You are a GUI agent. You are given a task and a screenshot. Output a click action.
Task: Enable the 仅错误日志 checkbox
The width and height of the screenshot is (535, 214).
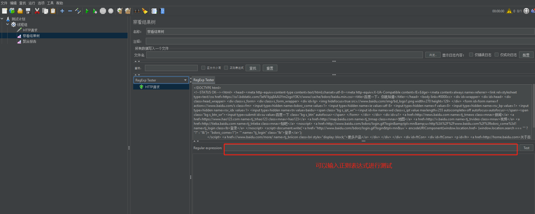(x=471, y=55)
